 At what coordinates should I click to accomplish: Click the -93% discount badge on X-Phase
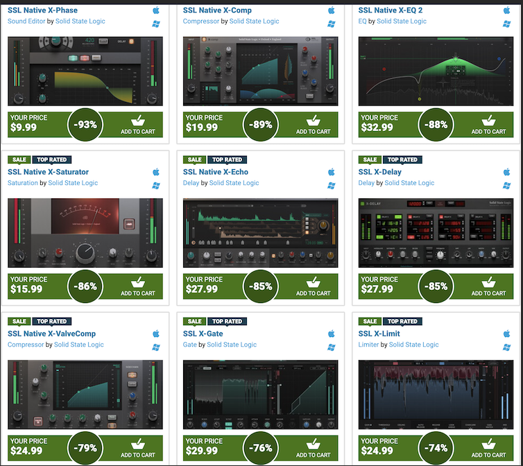coord(85,125)
